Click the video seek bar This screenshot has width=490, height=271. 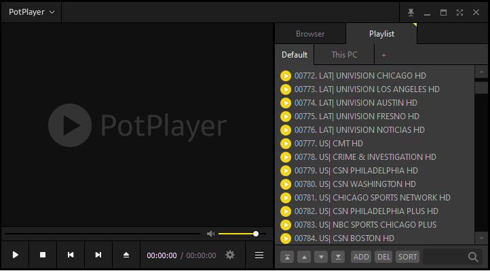point(102,234)
